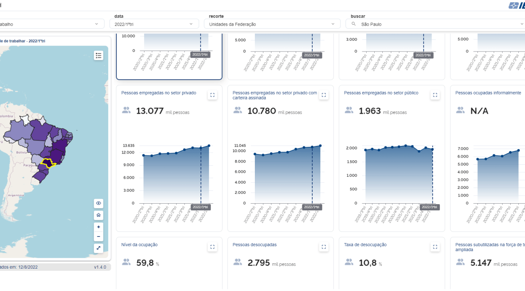
Task: Expand the 'Pessoas desocupadas' card
Action: click(x=324, y=247)
